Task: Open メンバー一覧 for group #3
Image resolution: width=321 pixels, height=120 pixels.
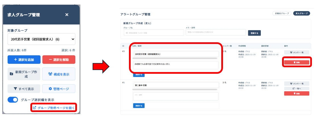Action: [297, 52]
